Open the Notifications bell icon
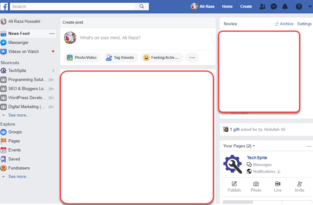 pyautogui.click(x=285, y=7)
